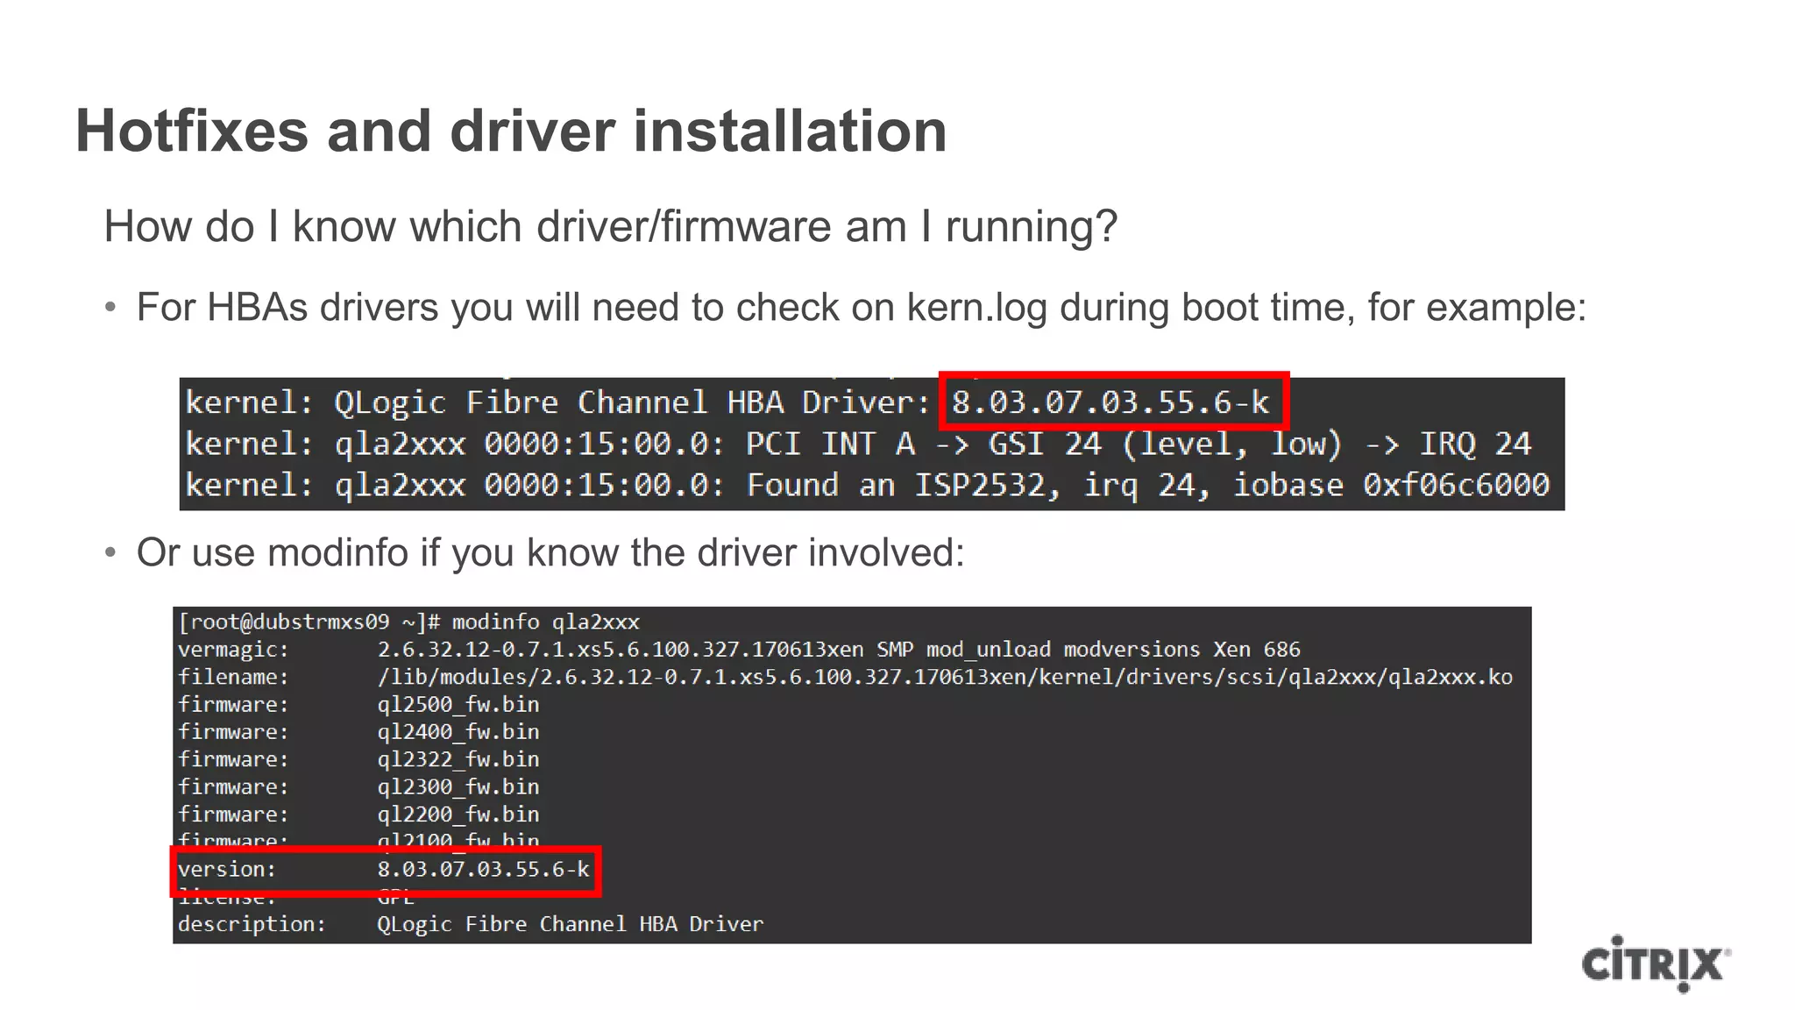Screen dimensions: 1795x1010
Task: Click the firmware entry ql2300_fw.bin
Action: (x=458, y=786)
